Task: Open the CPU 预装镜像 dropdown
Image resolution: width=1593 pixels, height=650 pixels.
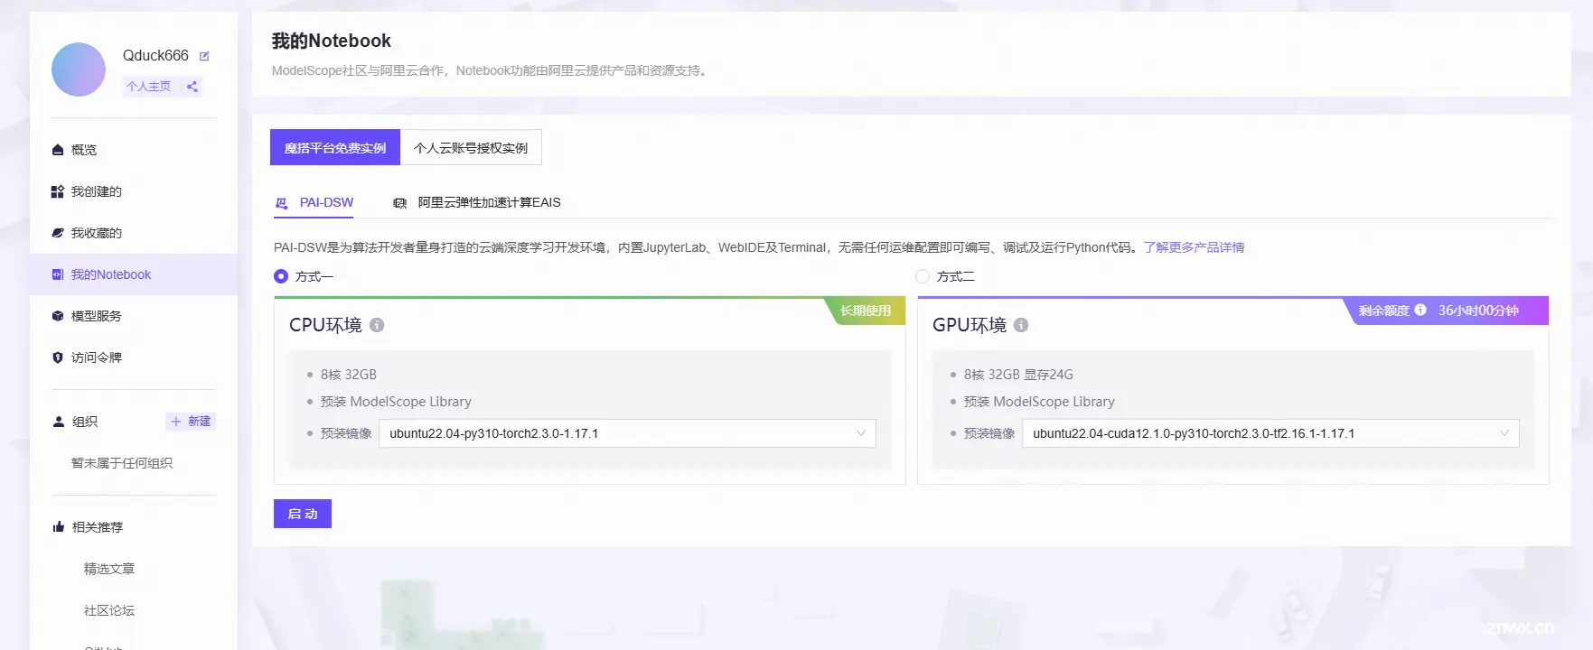Action: tap(627, 433)
